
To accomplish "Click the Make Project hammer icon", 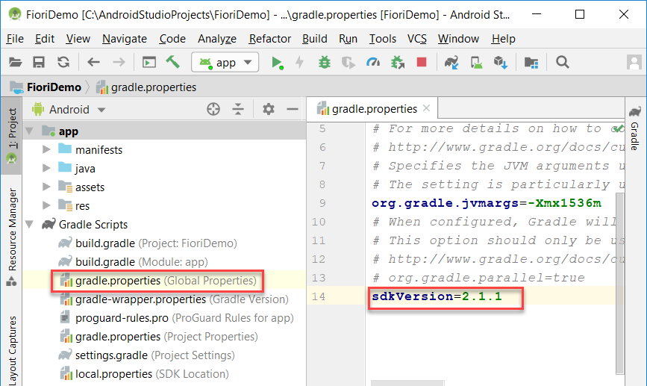I will (x=173, y=62).
